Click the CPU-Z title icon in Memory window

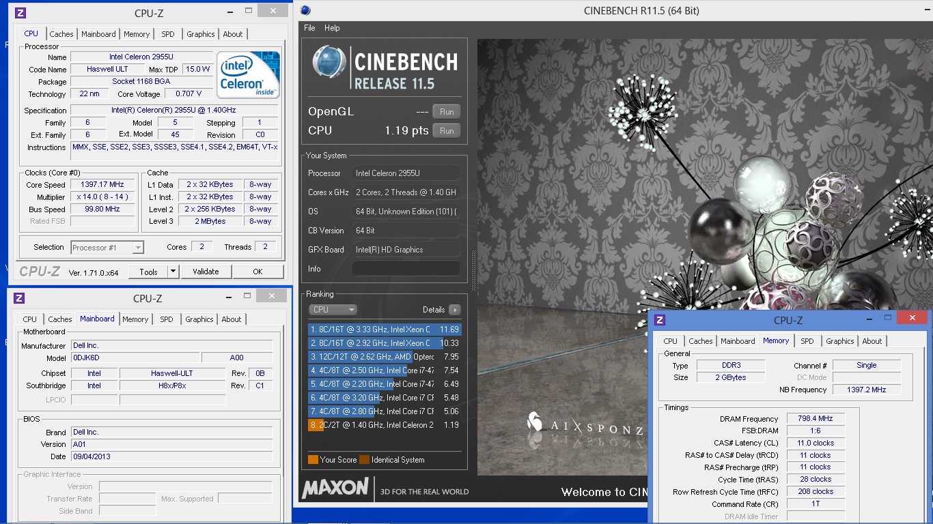tap(660, 320)
